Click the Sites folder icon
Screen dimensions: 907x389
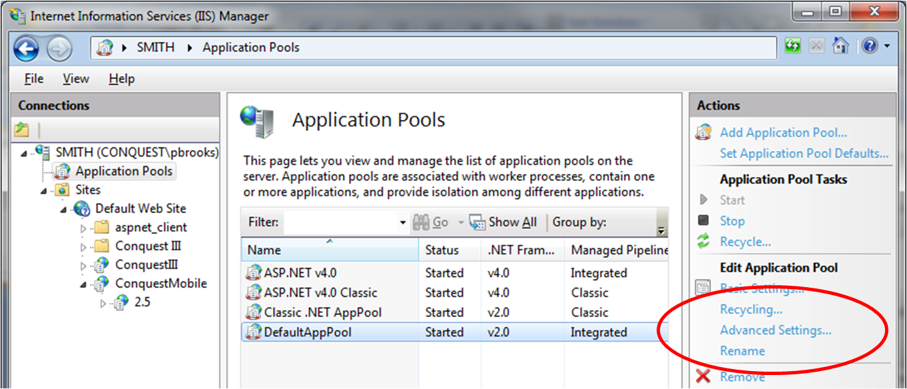tap(63, 191)
